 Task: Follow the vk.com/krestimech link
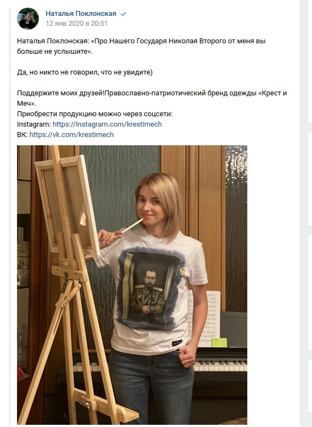[x=71, y=134]
